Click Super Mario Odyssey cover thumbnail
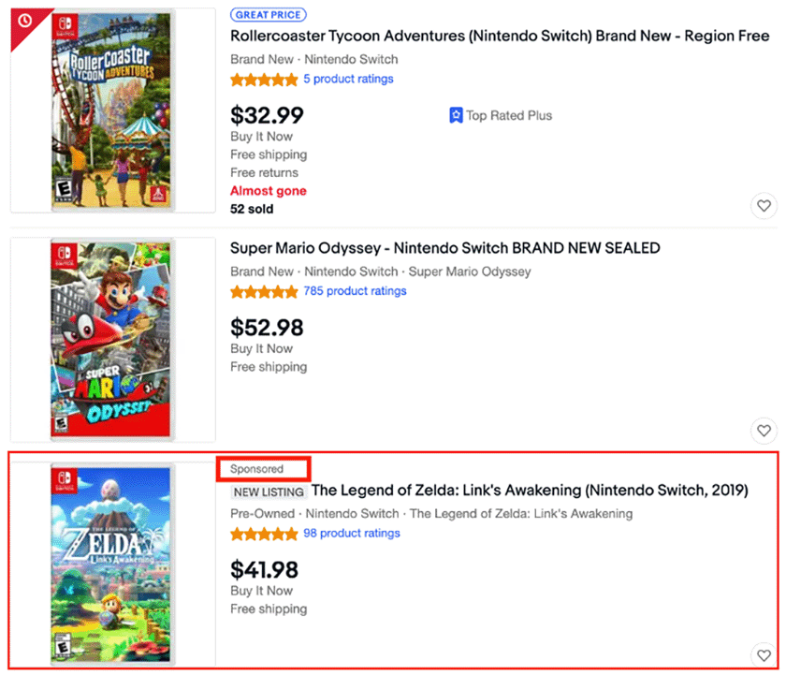The width and height of the screenshot is (786, 675). (110, 339)
